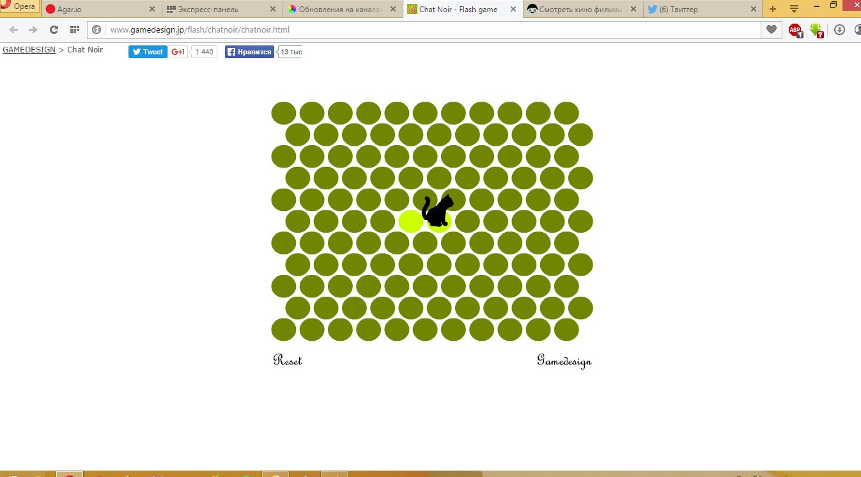Click the black cat on the board

[438, 210]
